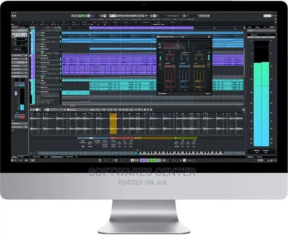Viewport: 288px width, 235px height.
Task: Open Sampler Control in a separate window icon
Action: coord(243,110)
